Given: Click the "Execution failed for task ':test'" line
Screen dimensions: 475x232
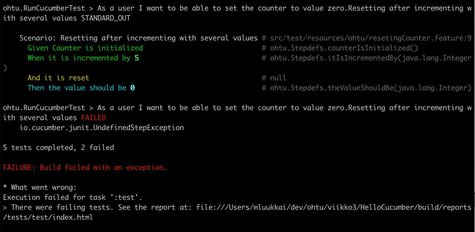Looking at the screenshot, I should (x=73, y=197).
